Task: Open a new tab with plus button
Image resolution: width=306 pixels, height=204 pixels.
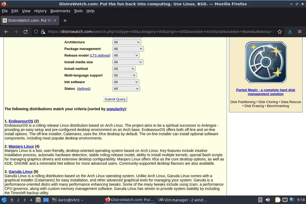Action: coord(65,20)
